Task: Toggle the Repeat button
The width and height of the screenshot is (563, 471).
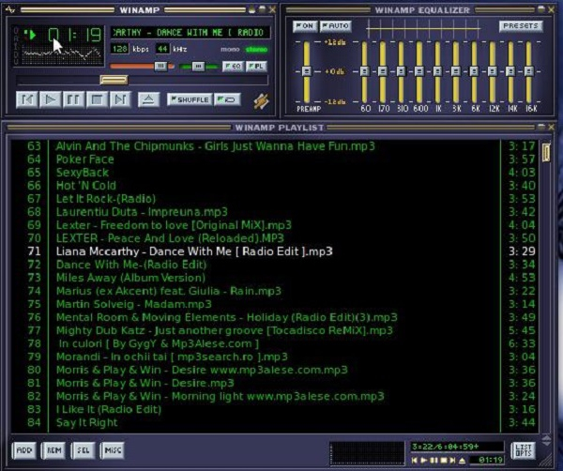Action: point(227,99)
